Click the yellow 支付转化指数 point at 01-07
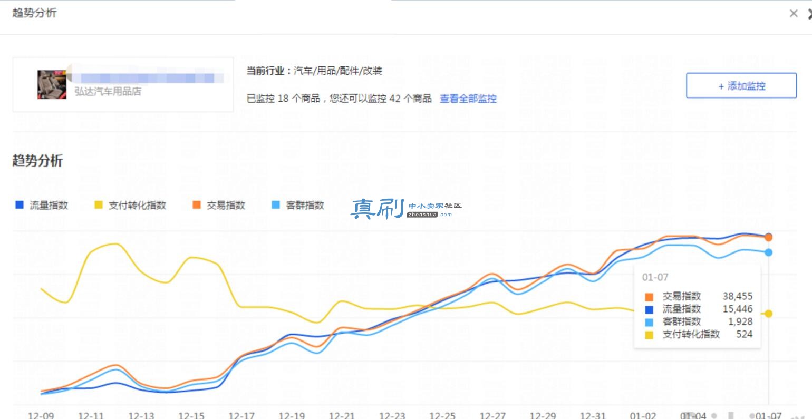 [768, 314]
